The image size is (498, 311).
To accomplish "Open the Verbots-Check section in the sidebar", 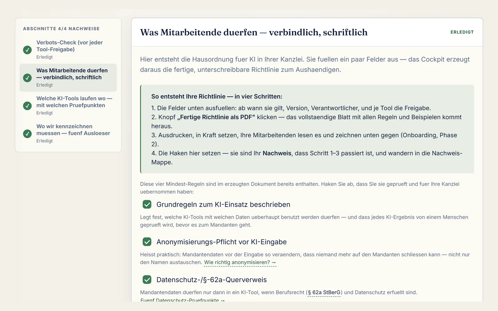I will [68, 50].
